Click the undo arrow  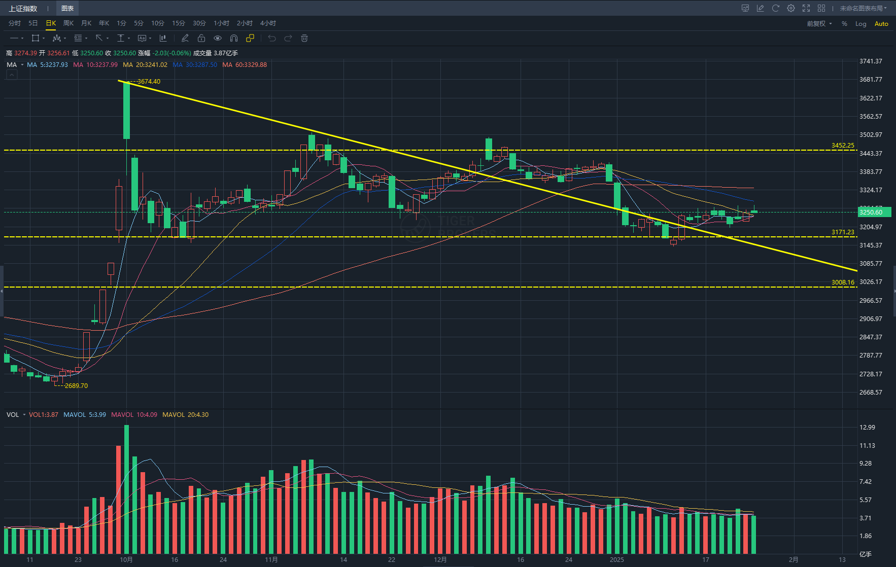point(272,38)
